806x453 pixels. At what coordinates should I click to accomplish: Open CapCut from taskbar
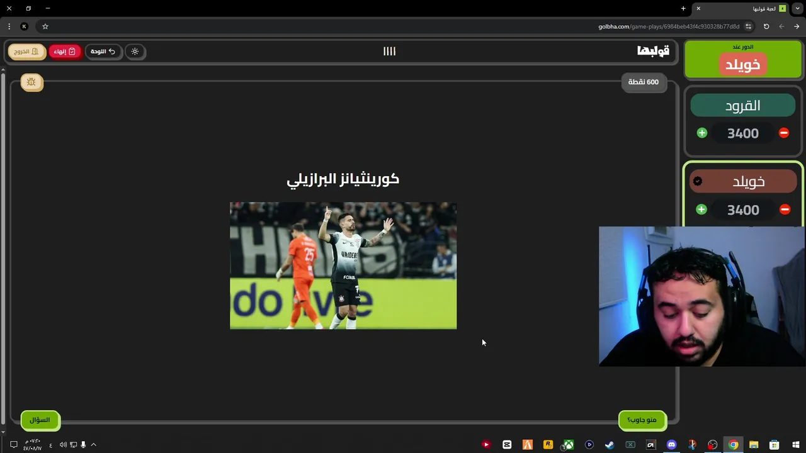pyautogui.click(x=507, y=445)
